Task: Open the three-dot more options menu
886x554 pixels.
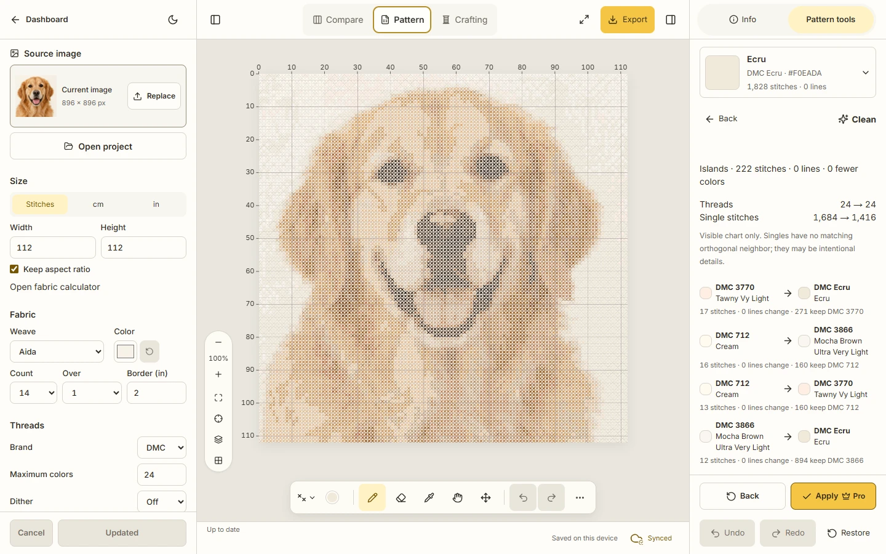Action: [580, 497]
